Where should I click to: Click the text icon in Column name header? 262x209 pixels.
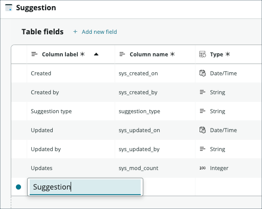coord(122,54)
